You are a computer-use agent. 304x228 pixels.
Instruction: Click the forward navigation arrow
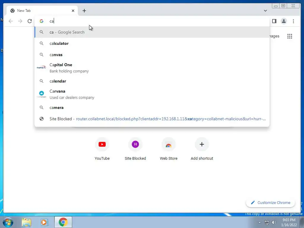point(20,21)
